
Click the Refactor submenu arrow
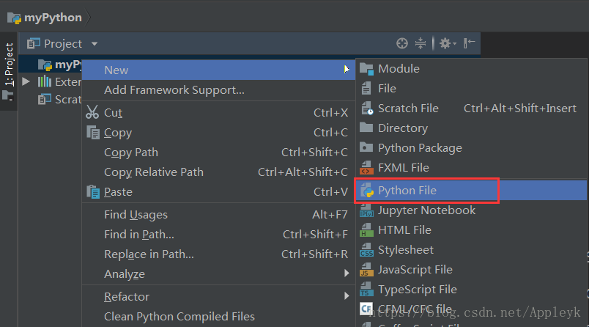[x=347, y=296]
